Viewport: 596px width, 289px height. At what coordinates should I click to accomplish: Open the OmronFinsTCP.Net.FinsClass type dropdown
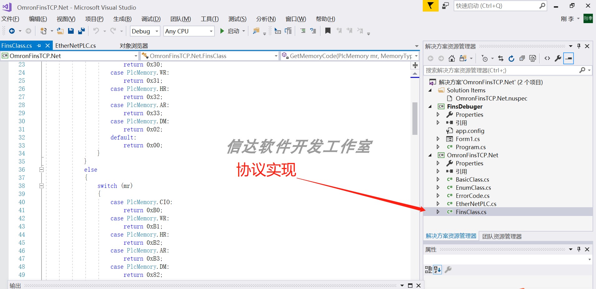pyautogui.click(x=276, y=56)
